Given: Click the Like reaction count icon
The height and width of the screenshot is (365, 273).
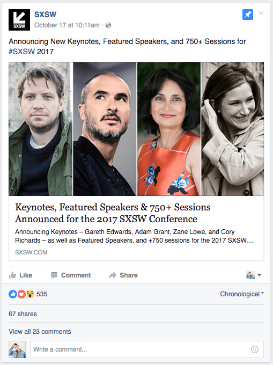Looking at the screenshot, I should tap(12, 294).
